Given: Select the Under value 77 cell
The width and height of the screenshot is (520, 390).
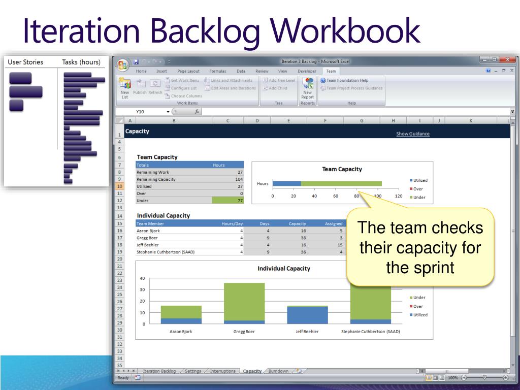Looking at the screenshot, I should point(227,200).
